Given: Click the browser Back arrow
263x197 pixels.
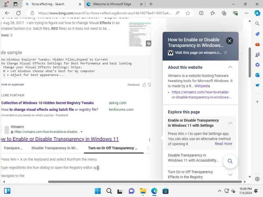Looking at the screenshot, I should [7, 13].
